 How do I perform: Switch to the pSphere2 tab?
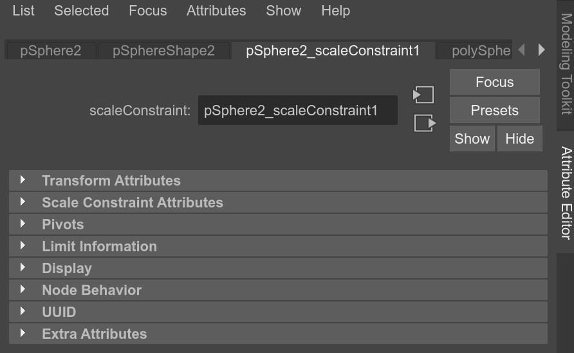51,51
